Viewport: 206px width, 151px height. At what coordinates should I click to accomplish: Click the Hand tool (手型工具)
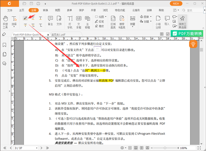(5, 21)
